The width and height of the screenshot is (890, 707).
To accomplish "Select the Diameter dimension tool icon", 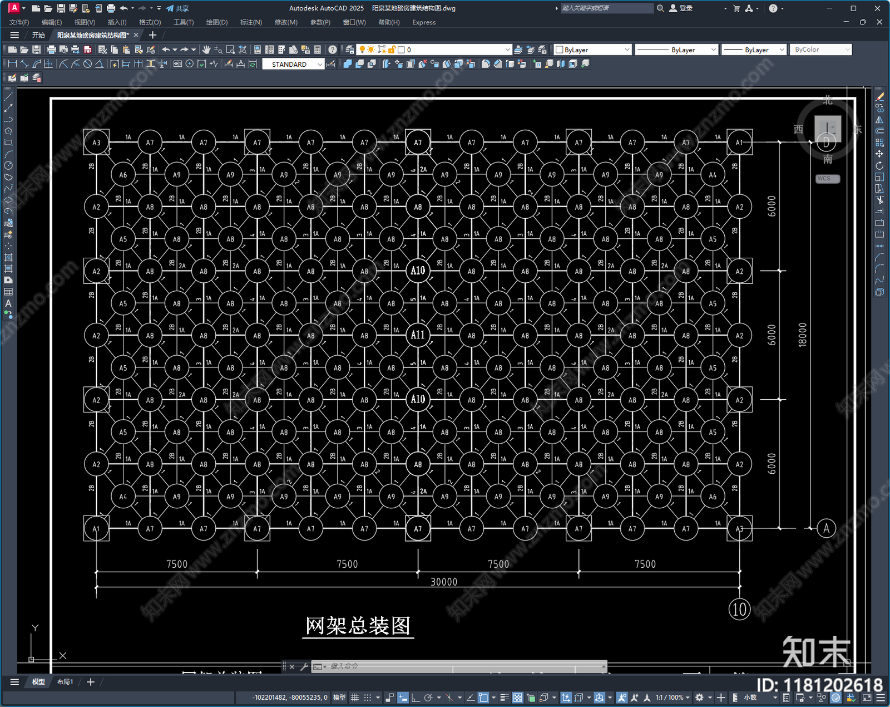I will (x=87, y=64).
